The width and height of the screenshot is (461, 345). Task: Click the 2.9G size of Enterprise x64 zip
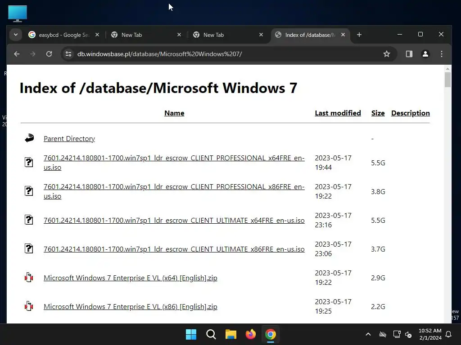tap(378, 278)
